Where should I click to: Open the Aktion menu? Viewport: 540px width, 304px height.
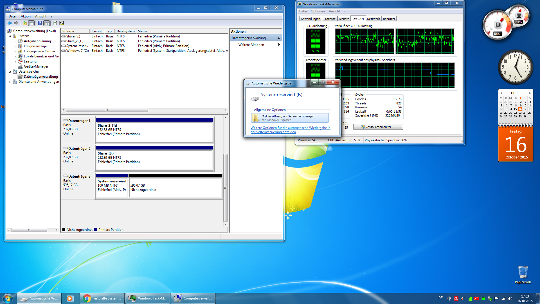(x=26, y=16)
